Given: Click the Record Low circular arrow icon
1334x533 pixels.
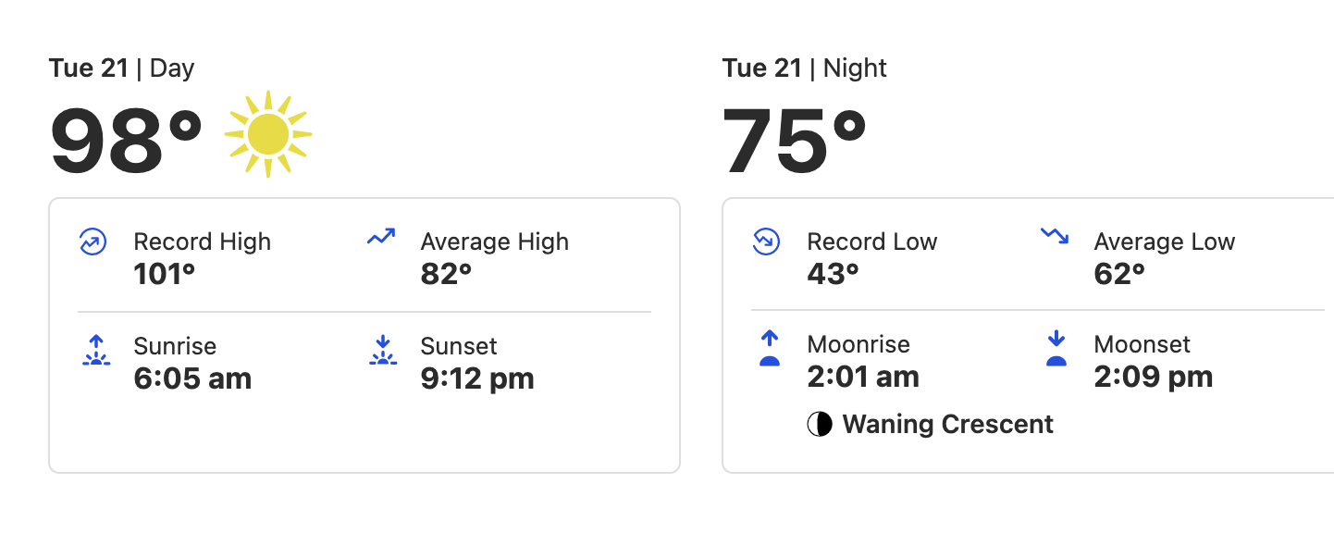Looking at the screenshot, I should (x=766, y=242).
